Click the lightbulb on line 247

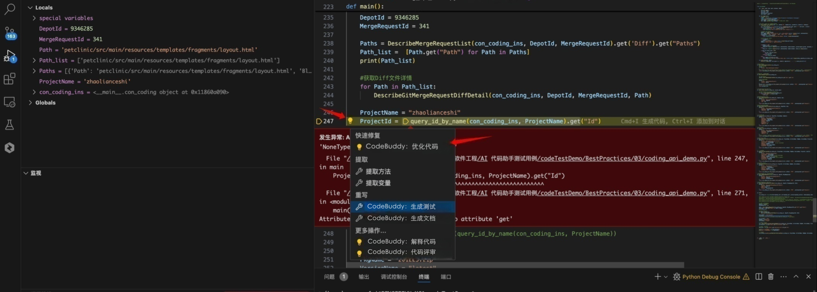pyautogui.click(x=350, y=121)
